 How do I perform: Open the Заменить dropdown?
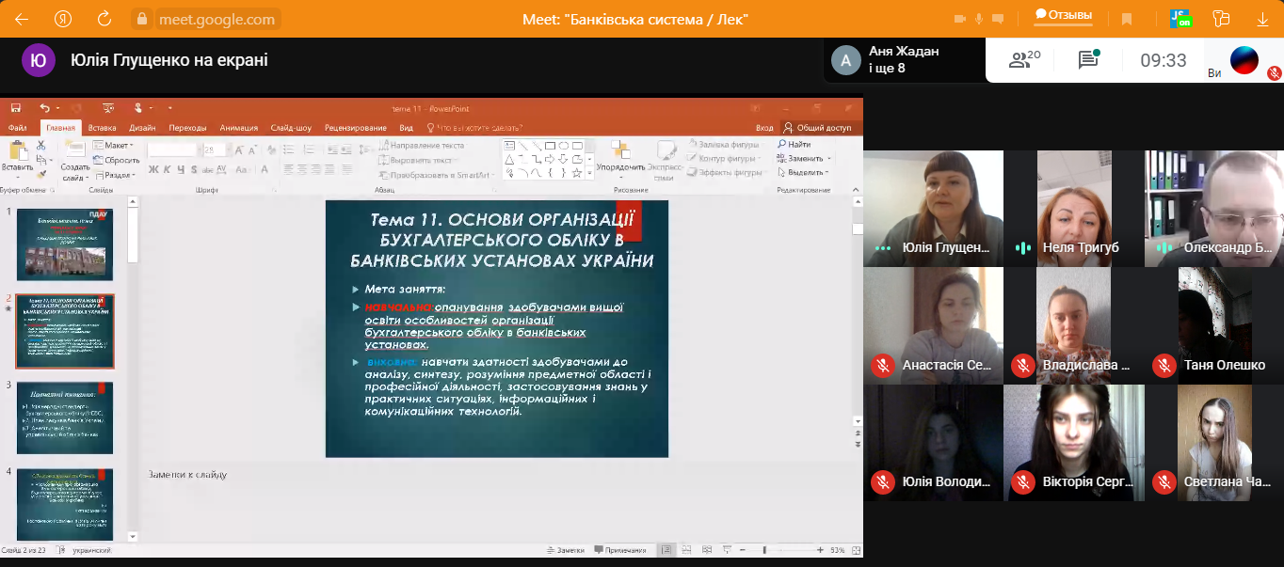coord(803,159)
